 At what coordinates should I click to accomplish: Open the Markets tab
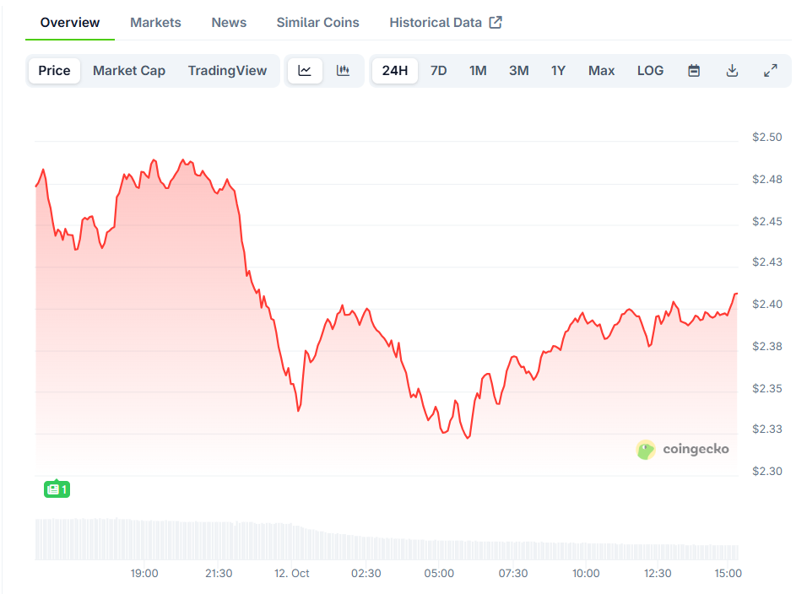(x=155, y=23)
